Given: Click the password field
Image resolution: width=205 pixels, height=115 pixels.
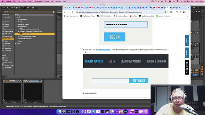Looking at the screenshot, I should click(x=126, y=24).
